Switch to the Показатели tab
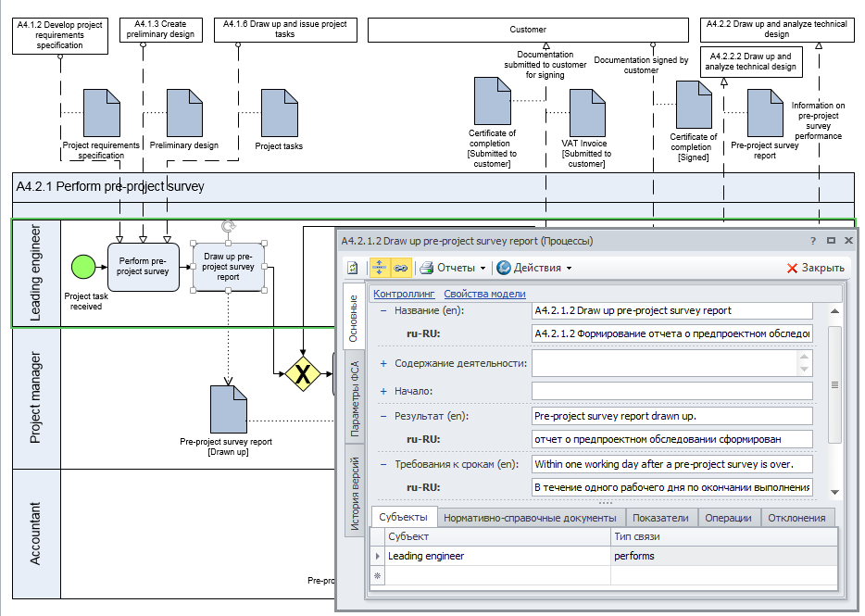865x616 pixels. (662, 518)
